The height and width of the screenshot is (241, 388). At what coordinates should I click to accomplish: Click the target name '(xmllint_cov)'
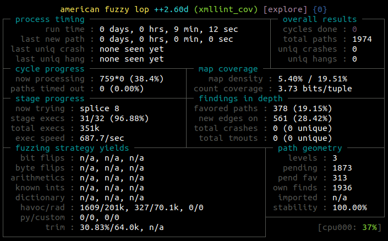[226, 10]
